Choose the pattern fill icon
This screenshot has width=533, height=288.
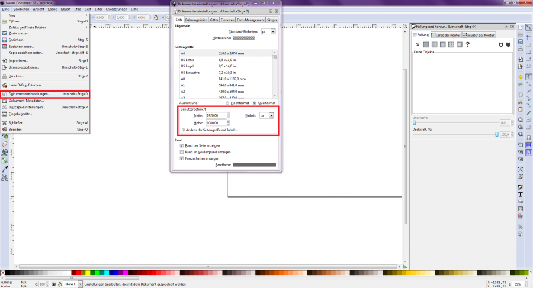(x=451, y=44)
